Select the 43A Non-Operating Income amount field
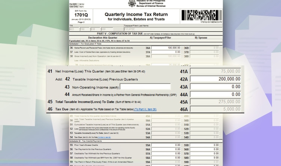Screen dimensions: 281x166 pos(215,87)
